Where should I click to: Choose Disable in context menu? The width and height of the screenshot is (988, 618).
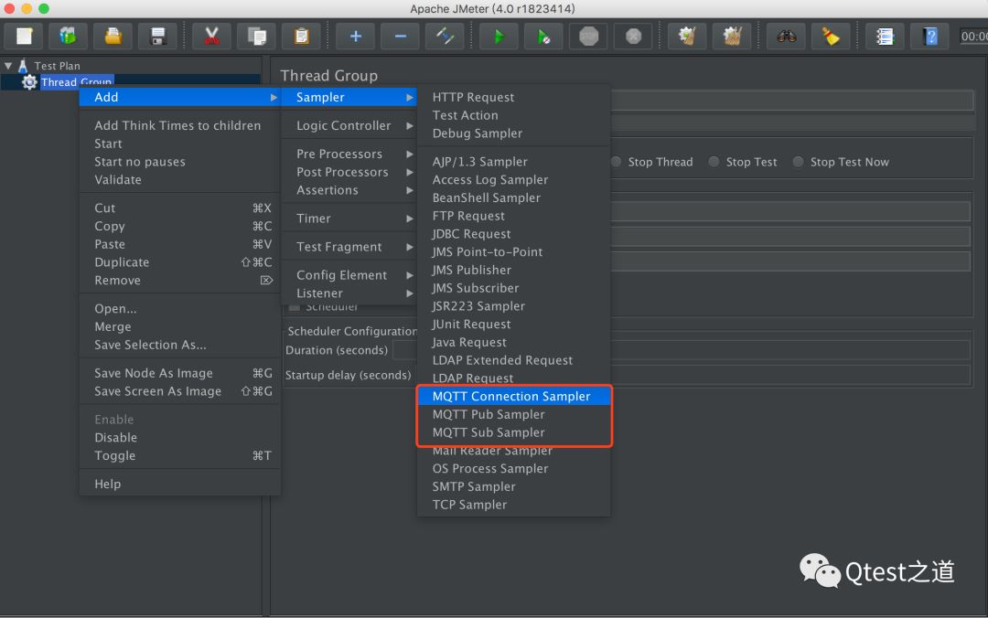click(x=180, y=437)
